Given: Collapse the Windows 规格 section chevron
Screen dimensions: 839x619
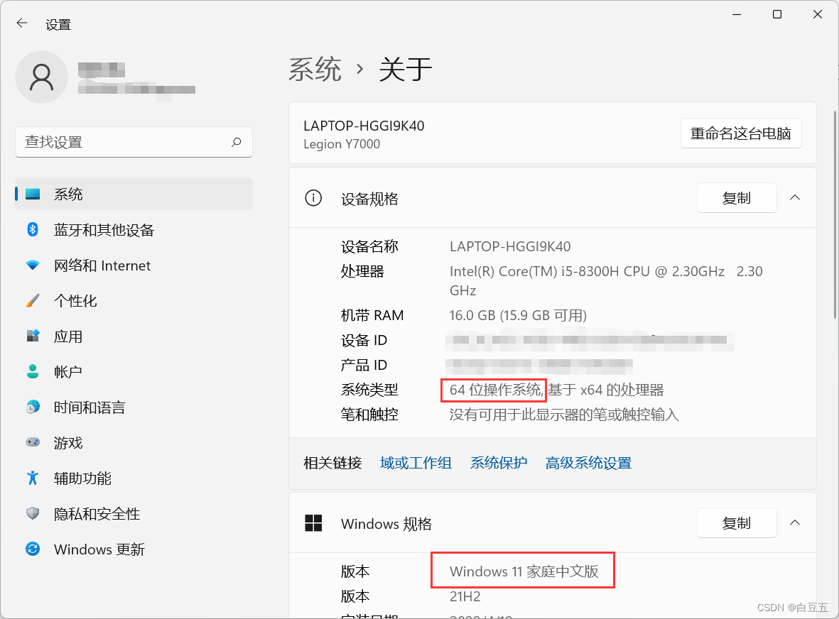Looking at the screenshot, I should pos(795,522).
